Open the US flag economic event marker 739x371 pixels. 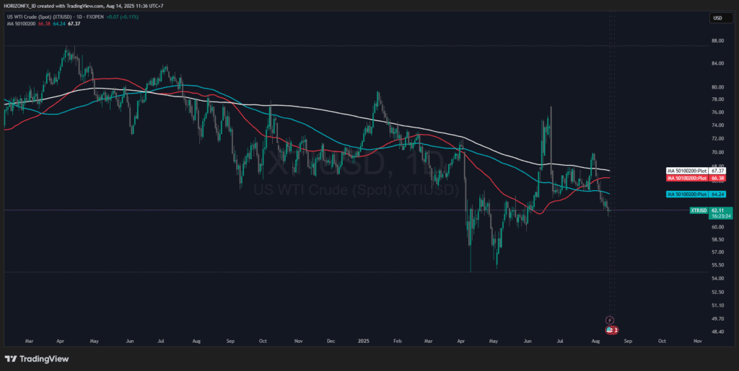pyautogui.click(x=609, y=329)
